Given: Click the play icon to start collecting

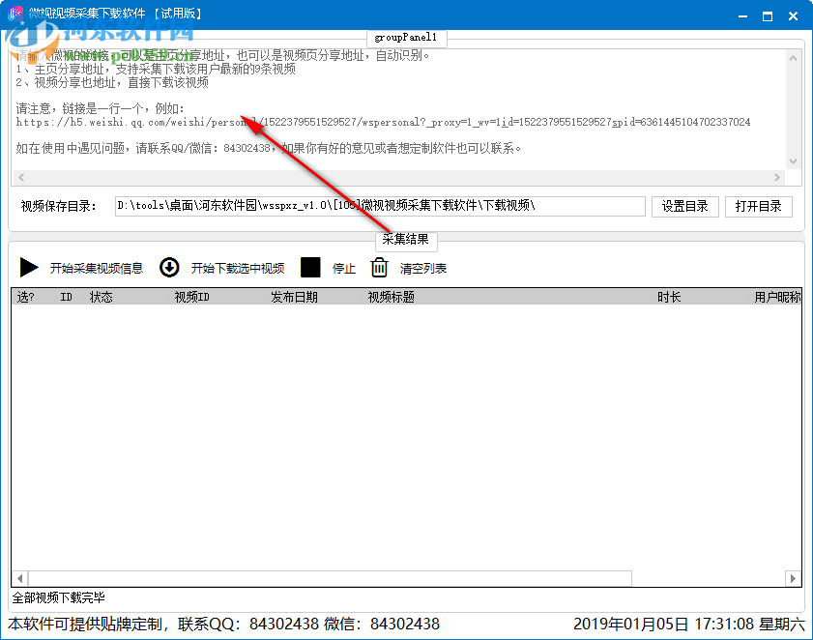Looking at the screenshot, I should (29, 268).
